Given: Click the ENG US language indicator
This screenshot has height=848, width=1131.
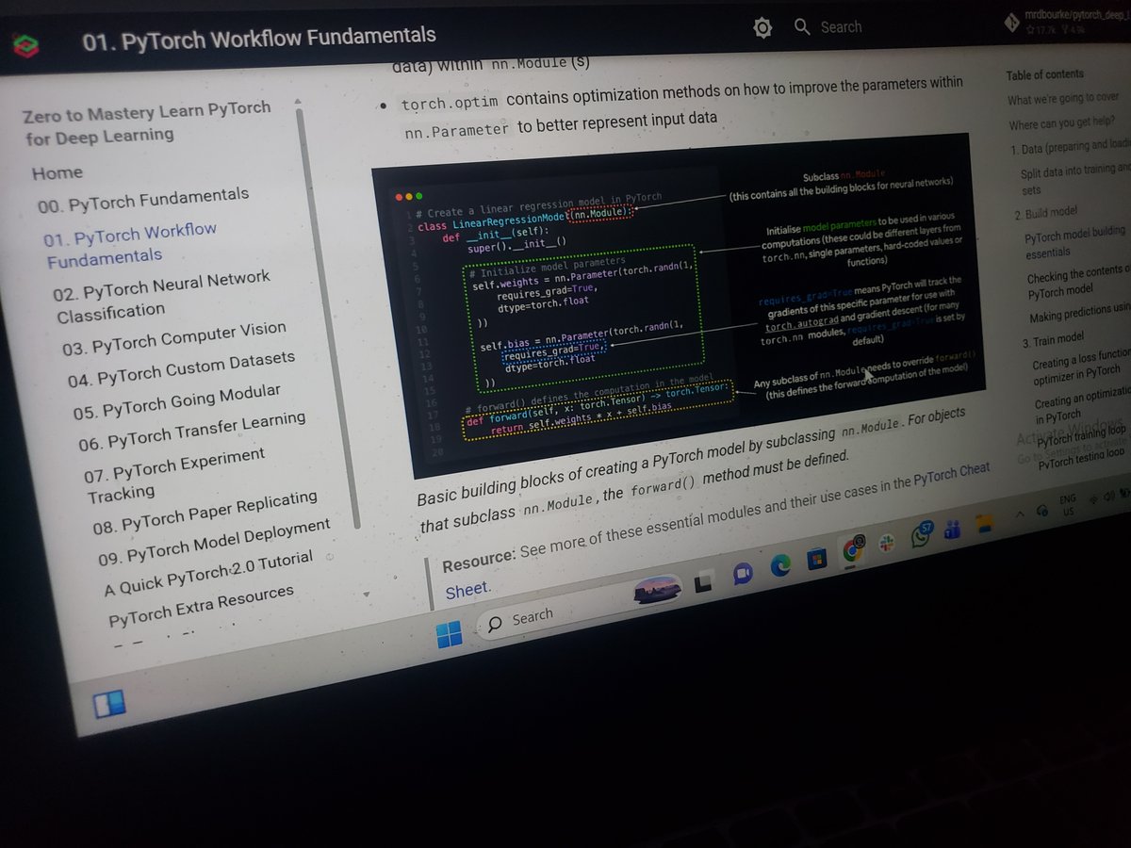Looking at the screenshot, I should coord(1068,504).
